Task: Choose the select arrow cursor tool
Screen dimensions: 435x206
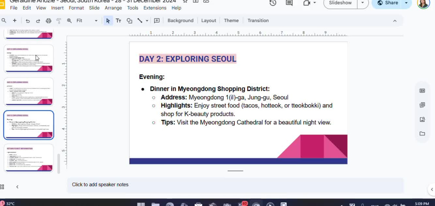Action: 108,20
